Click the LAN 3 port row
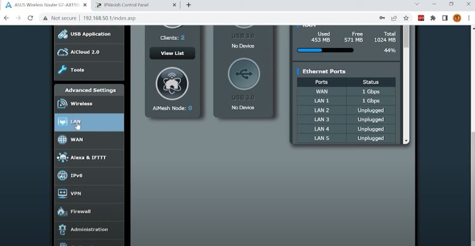475x246 pixels. click(346, 120)
